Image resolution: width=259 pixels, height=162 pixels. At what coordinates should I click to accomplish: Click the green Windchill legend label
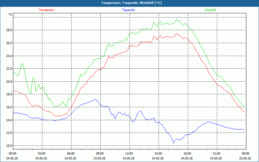tap(210, 10)
